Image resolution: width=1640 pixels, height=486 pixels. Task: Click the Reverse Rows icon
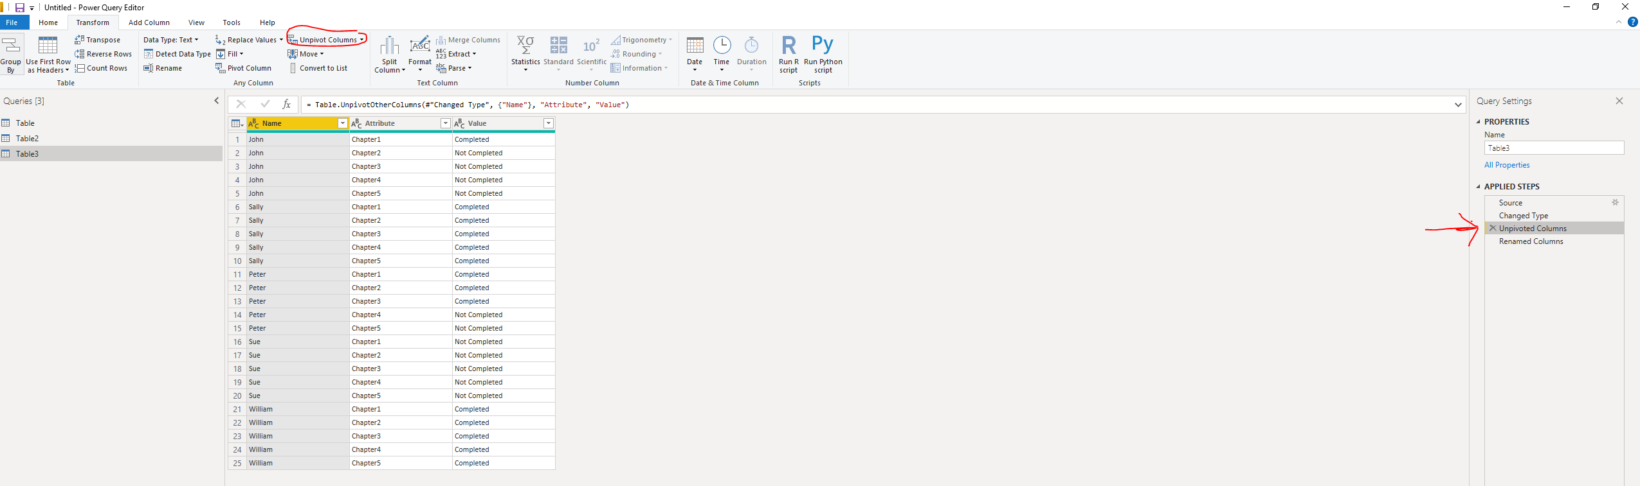click(x=80, y=54)
